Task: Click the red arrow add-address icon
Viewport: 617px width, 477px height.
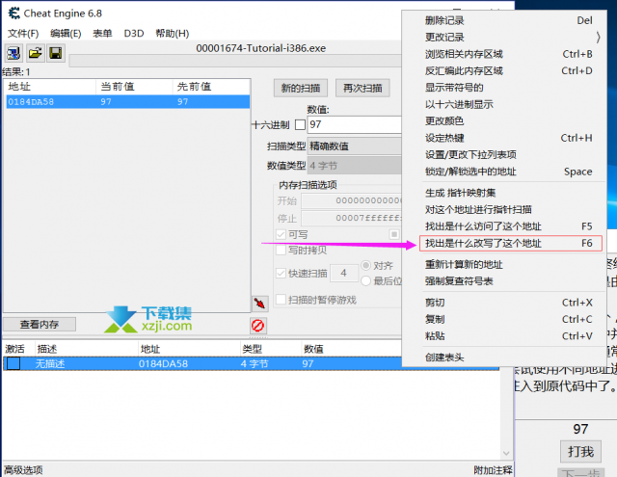Action: tap(259, 304)
